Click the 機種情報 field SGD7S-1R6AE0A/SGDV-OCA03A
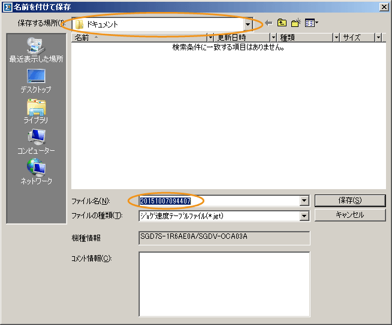 pos(224,238)
